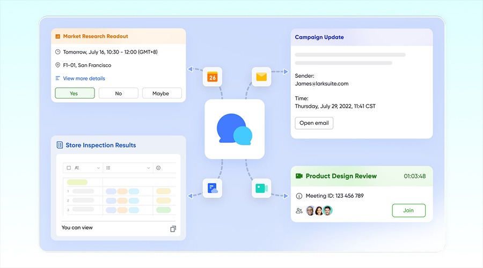This screenshot has height=268, width=483.
Task: Click the yellow-green tag above row 1
Action: 77,182
